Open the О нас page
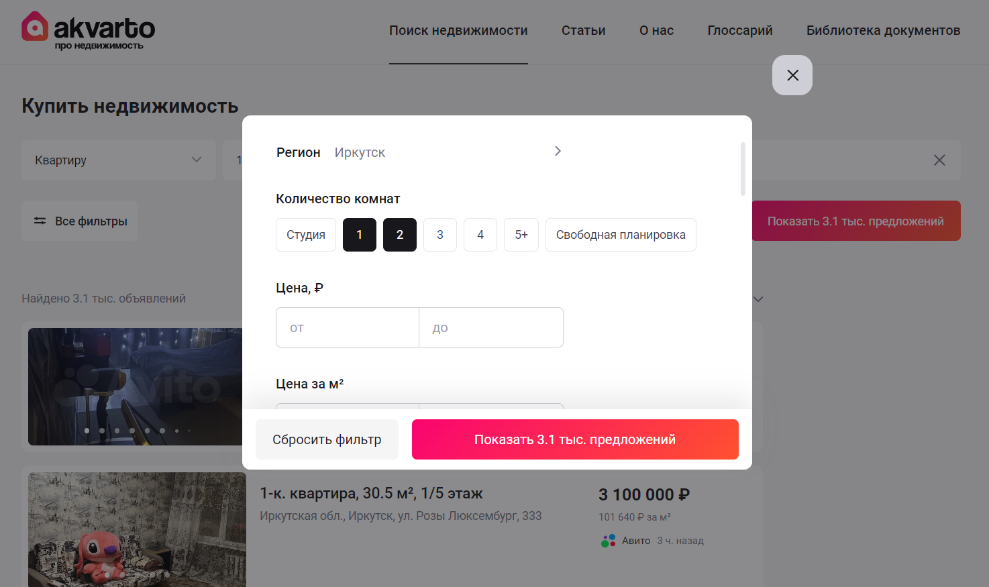The height and width of the screenshot is (587, 989). point(656,30)
